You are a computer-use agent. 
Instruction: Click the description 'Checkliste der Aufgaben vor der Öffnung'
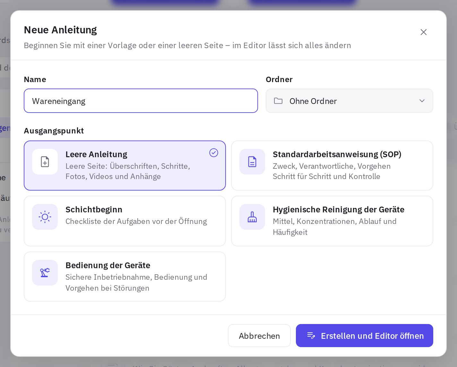coord(136,221)
